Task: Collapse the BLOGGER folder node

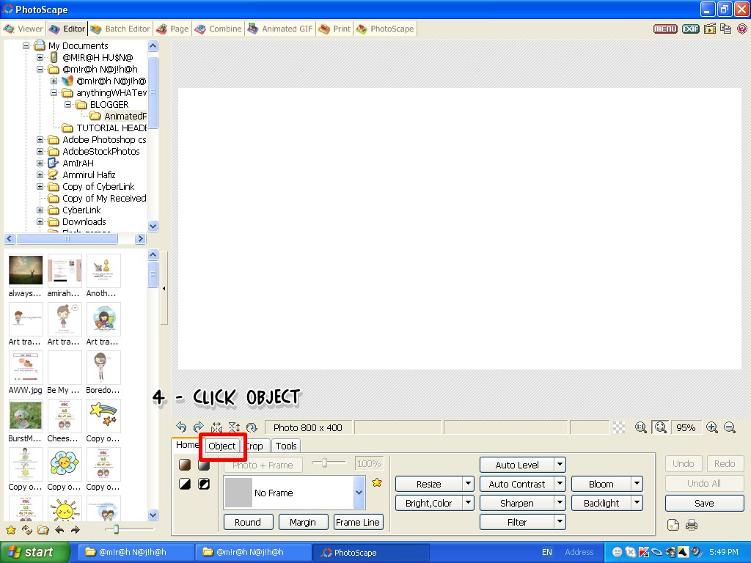Action: [x=68, y=104]
